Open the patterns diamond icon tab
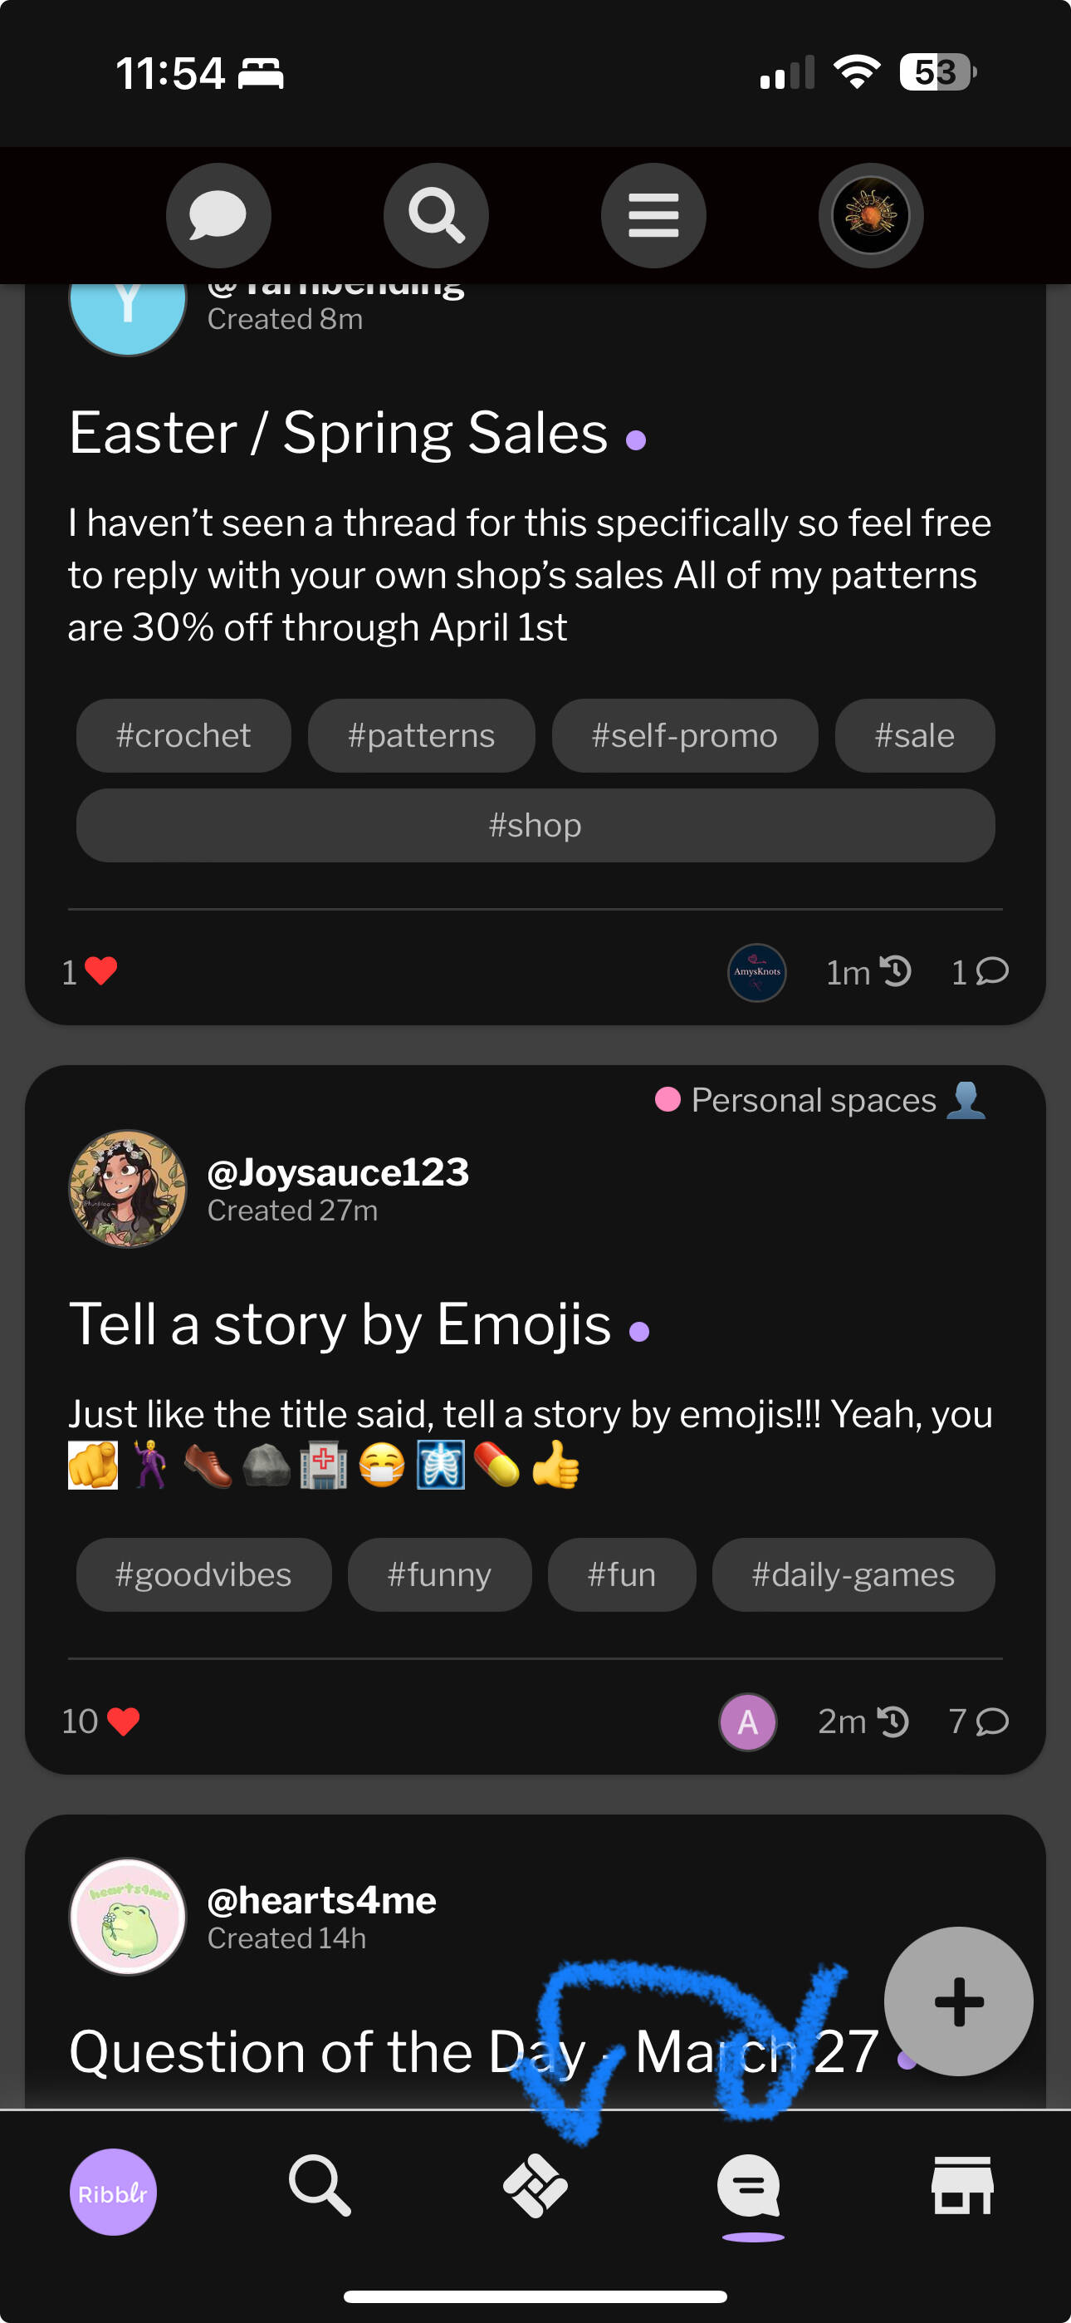Screen dimensions: 1071x2323 point(535,2185)
